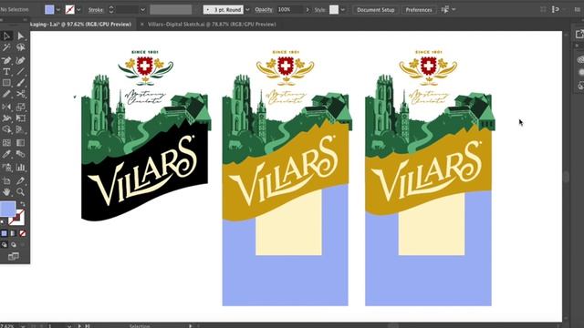Open the zoom level dropdown in status bar

coord(23,326)
